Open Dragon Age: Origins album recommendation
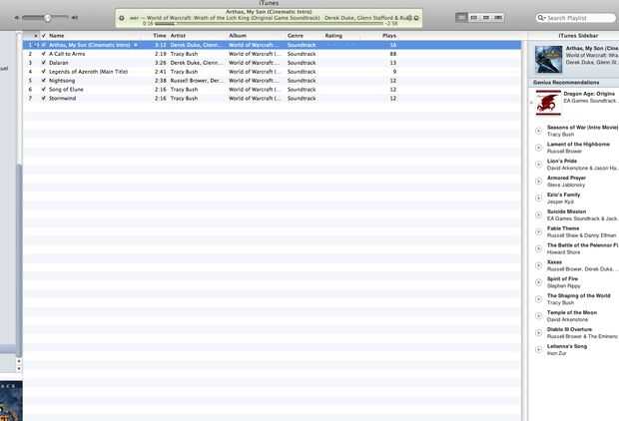This screenshot has width=619, height=421. coord(589,94)
